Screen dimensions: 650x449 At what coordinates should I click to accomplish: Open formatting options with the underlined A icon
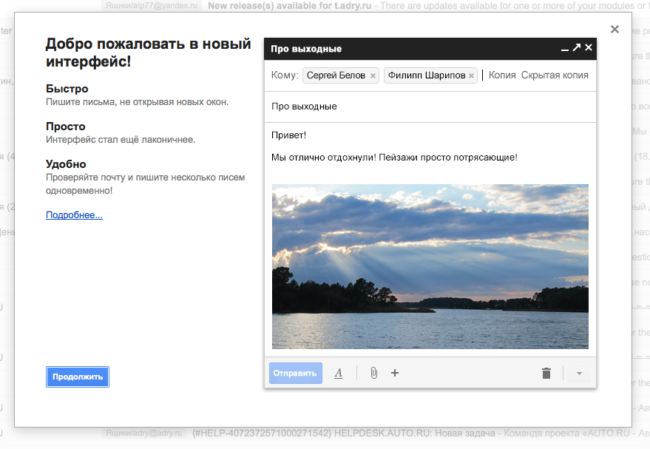[x=339, y=373]
